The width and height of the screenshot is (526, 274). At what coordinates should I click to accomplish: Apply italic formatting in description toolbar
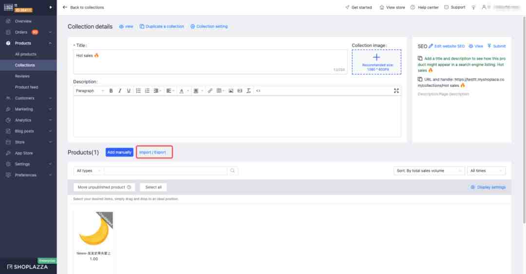point(120,91)
